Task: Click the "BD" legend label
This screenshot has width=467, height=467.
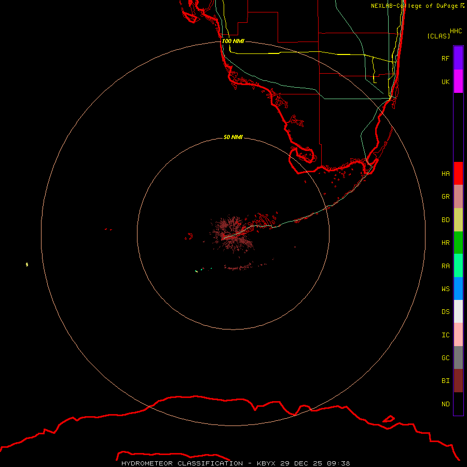Action: point(445,220)
